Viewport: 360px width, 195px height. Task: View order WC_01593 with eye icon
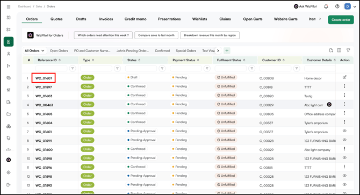tap(344, 184)
